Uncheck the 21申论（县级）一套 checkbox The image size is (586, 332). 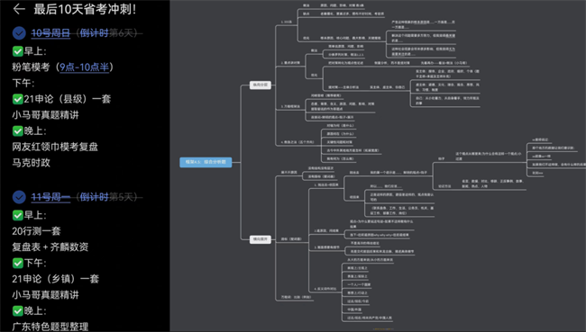pos(17,99)
